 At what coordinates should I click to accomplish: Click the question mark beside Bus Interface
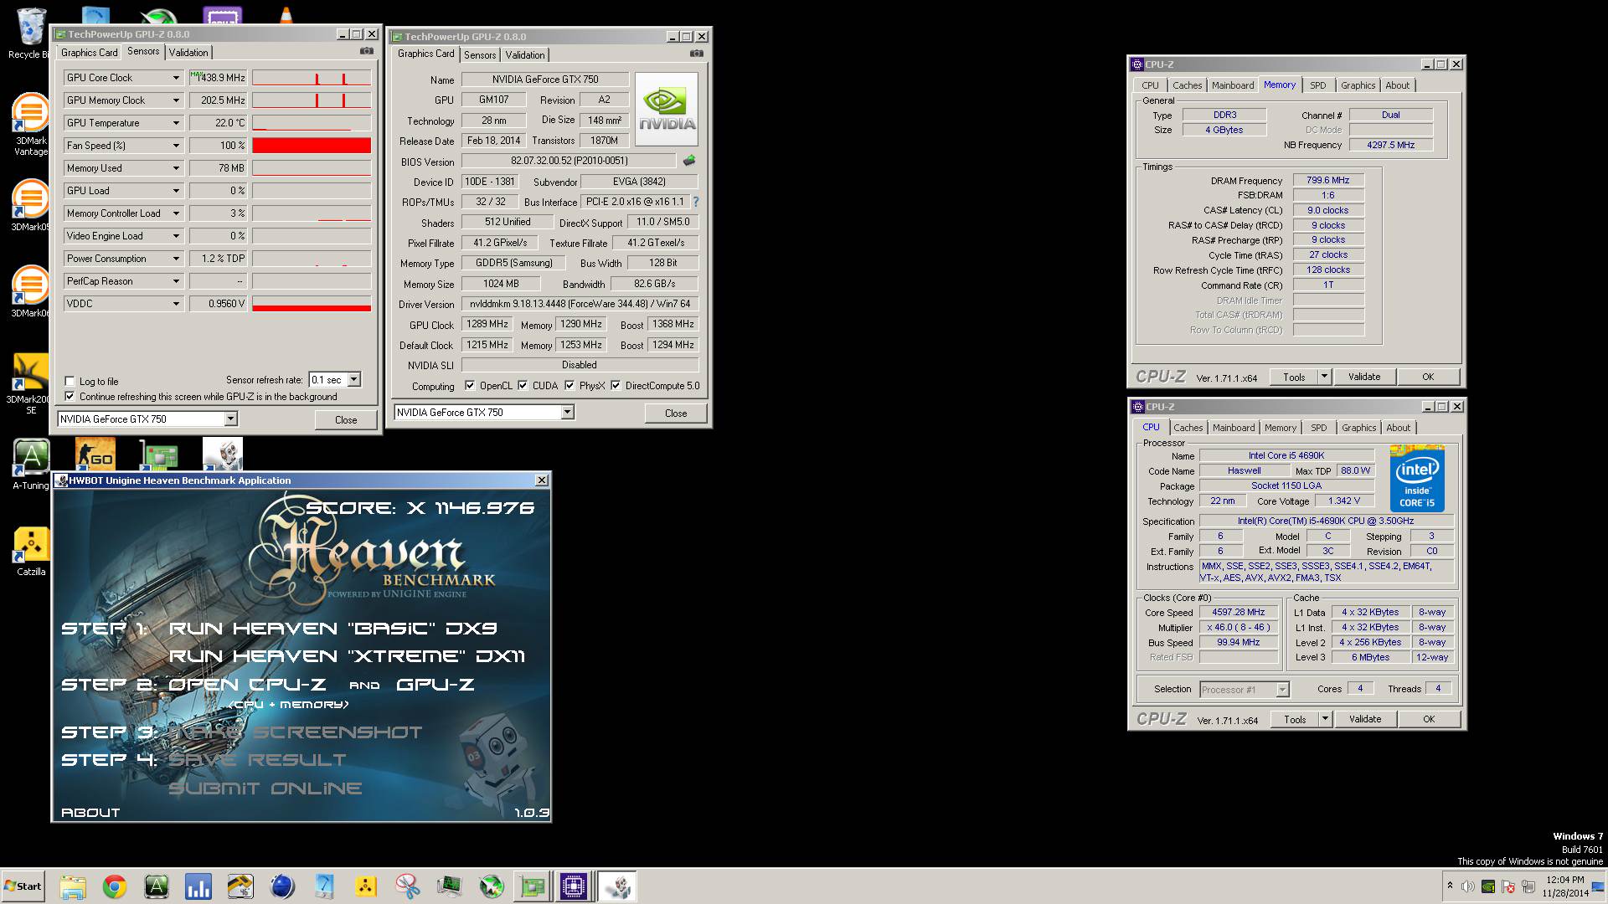[695, 202]
